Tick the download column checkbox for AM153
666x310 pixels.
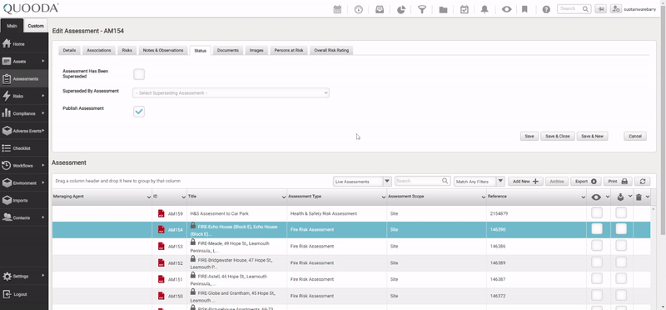pyautogui.click(x=621, y=245)
